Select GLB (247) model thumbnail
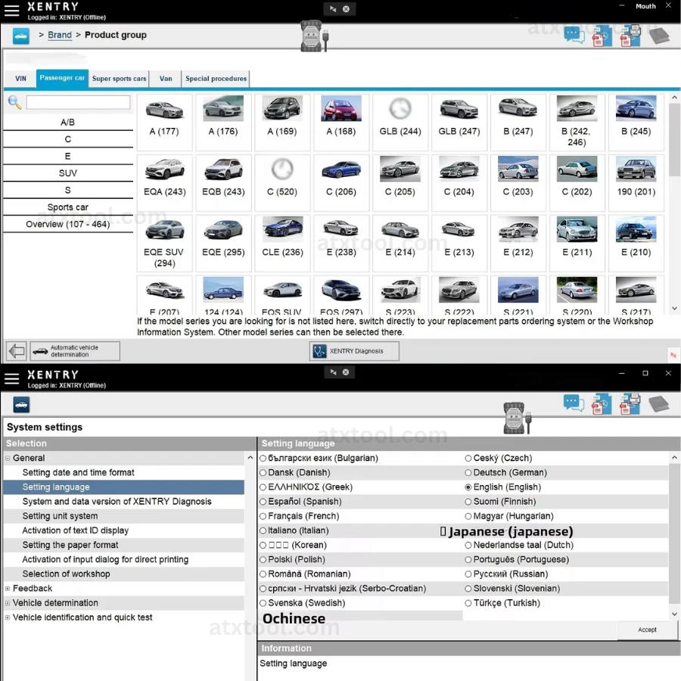Screen dimensions: 681x681 (459, 123)
